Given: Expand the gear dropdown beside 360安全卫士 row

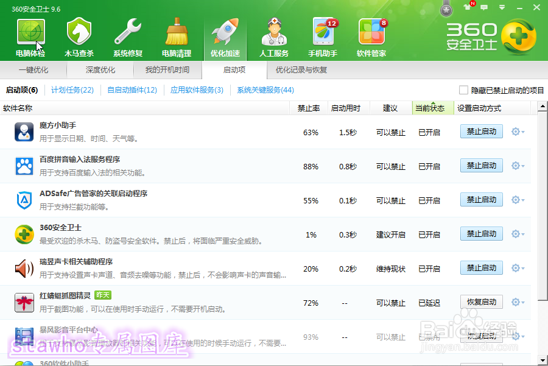Looking at the screenshot, I should coord(515,233).
